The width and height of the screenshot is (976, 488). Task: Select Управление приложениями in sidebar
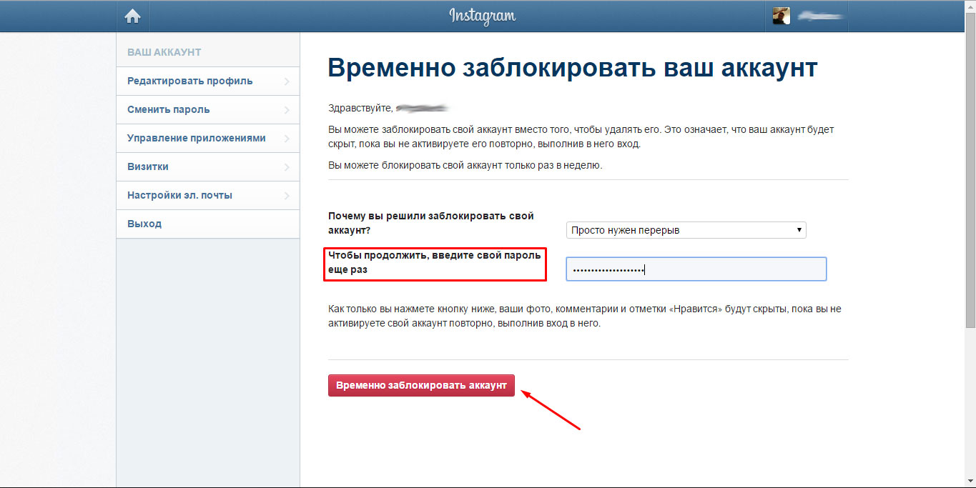tap(197, 138)
